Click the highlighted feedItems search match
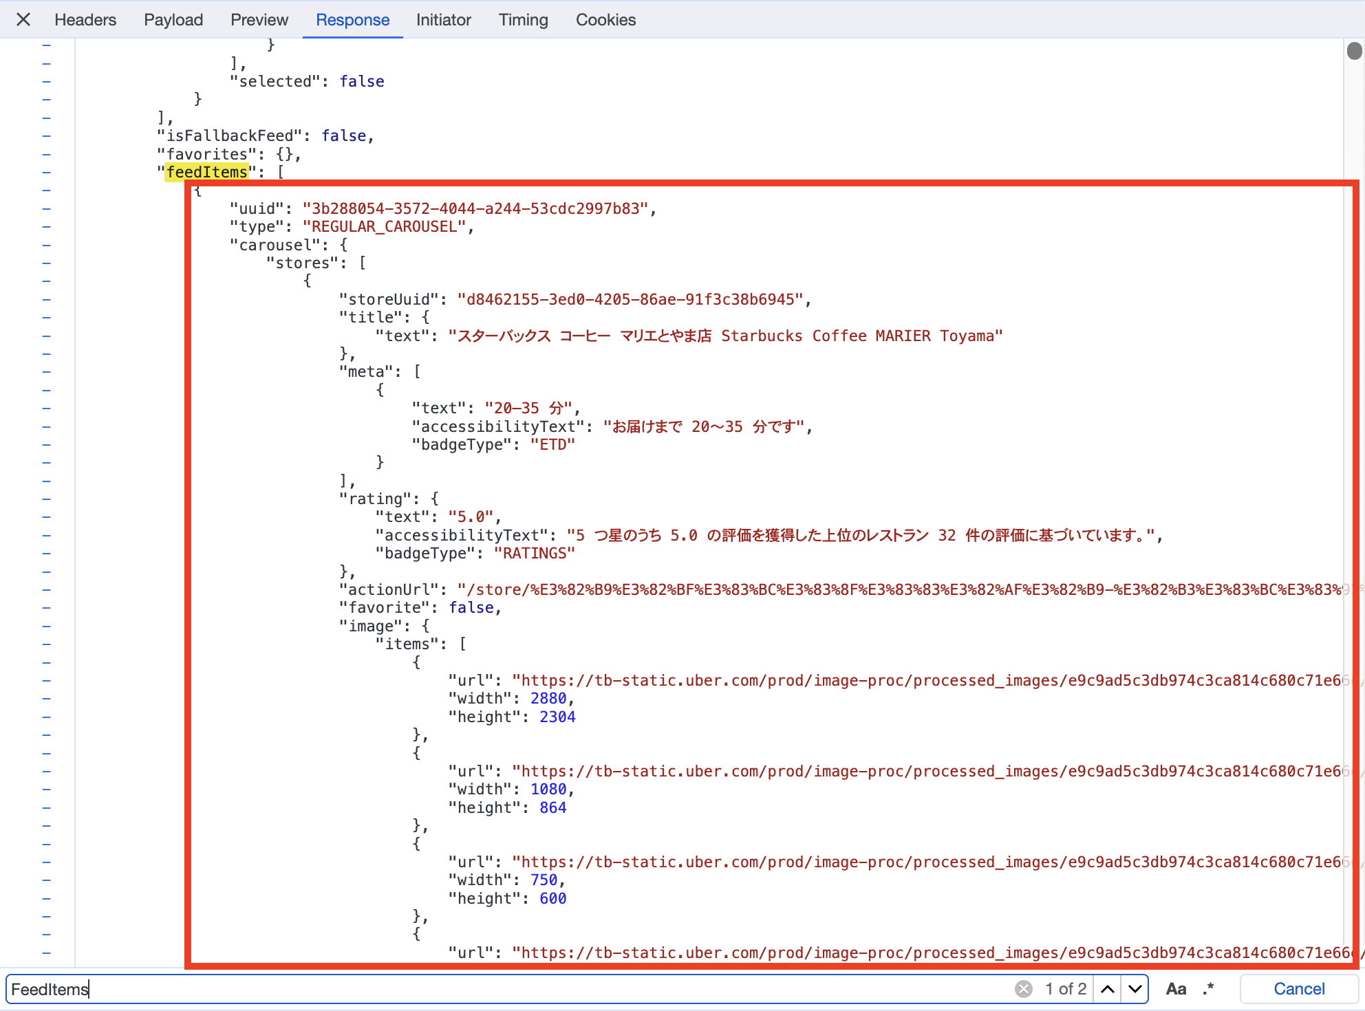Viewport: 1365px width, 1011px height. click(x=206, y=172)
